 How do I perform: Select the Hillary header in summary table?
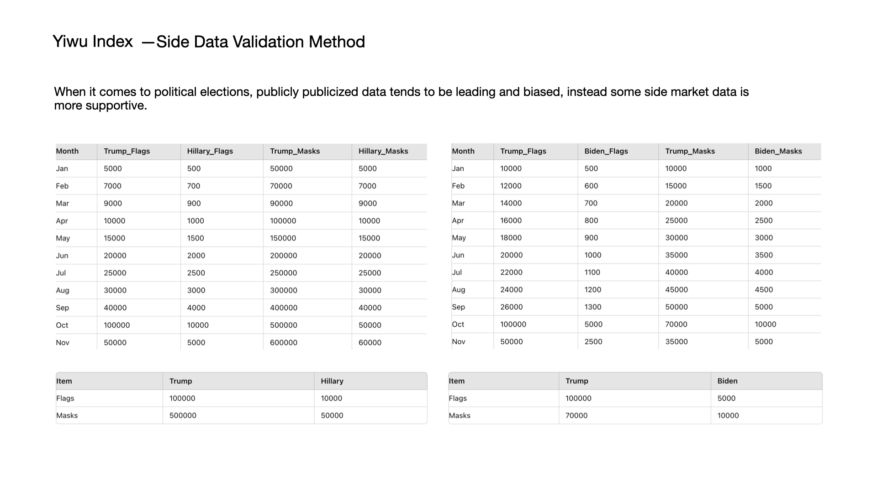tap(332, 381)
